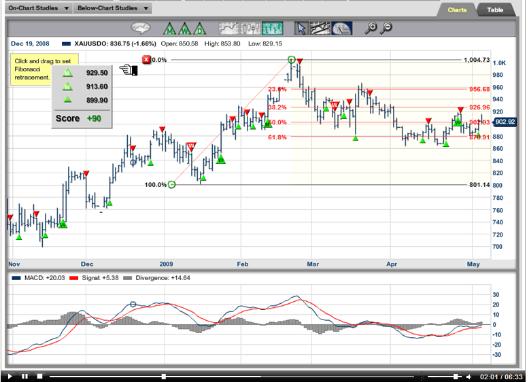Viewport: 529px width, 382px height.
Task: Mute audio with the speaker icon
Action: [x=469, y=377]
